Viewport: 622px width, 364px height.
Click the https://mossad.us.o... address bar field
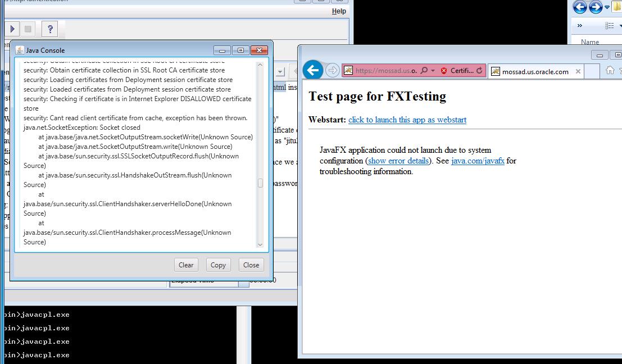(x=385, y=71)
